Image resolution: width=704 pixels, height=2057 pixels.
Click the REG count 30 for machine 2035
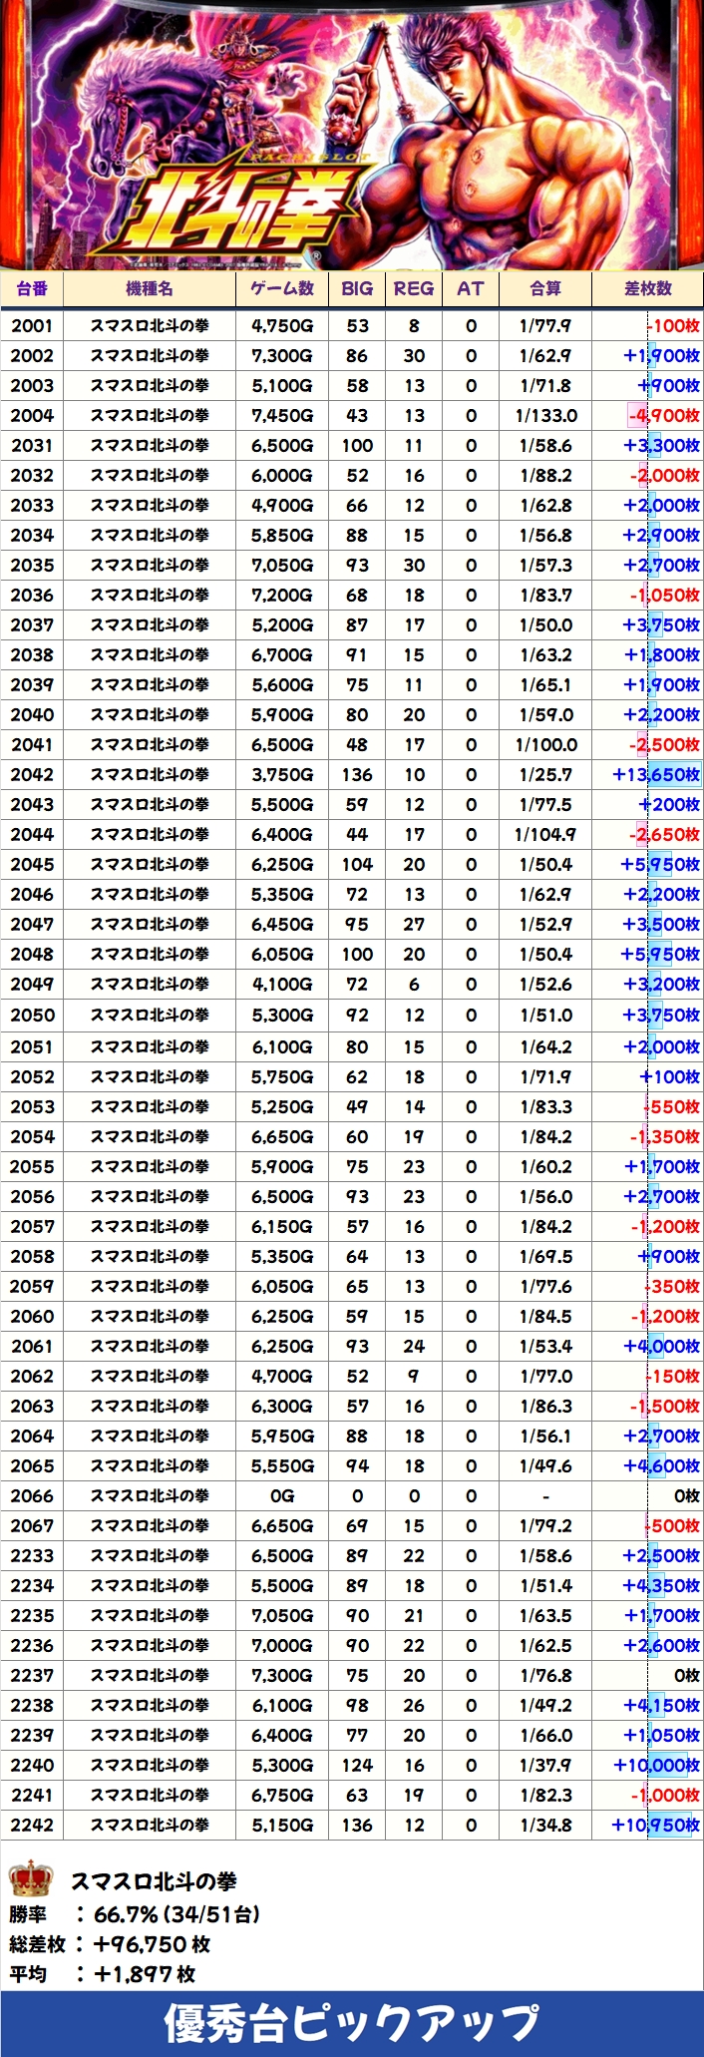coord(414,565)
